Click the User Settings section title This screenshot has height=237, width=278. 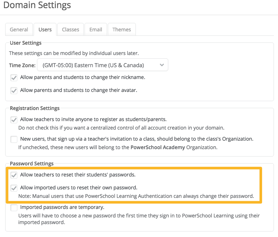point(25,43)
